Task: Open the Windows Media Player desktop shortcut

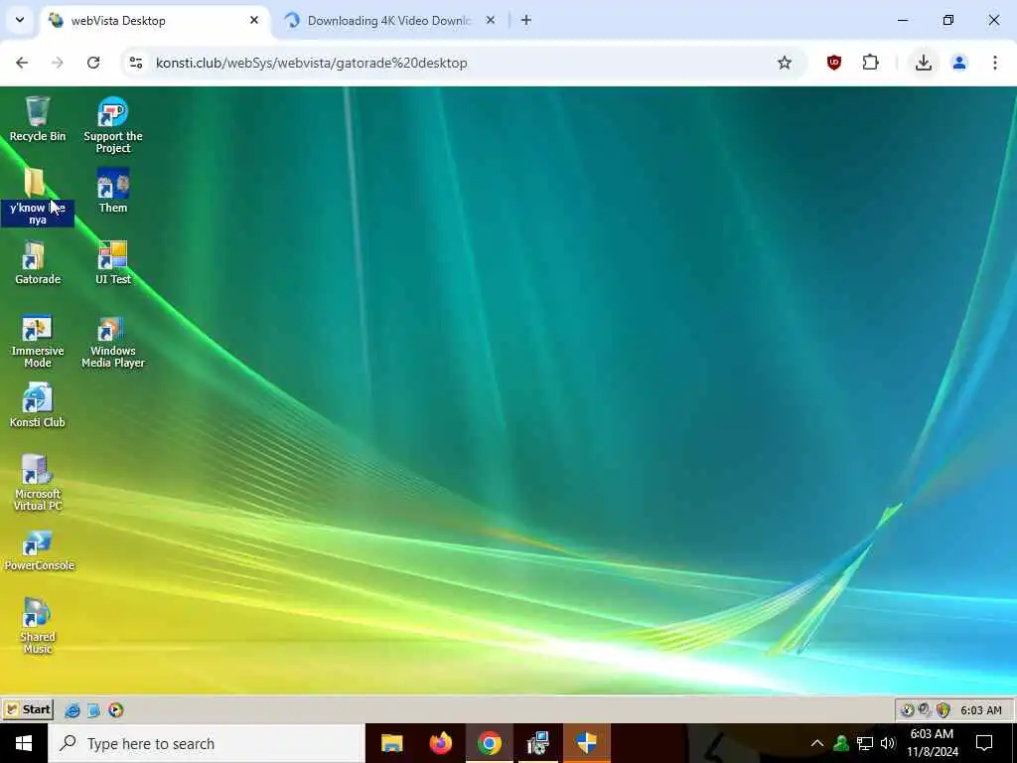Action: [x=113, y=340]
